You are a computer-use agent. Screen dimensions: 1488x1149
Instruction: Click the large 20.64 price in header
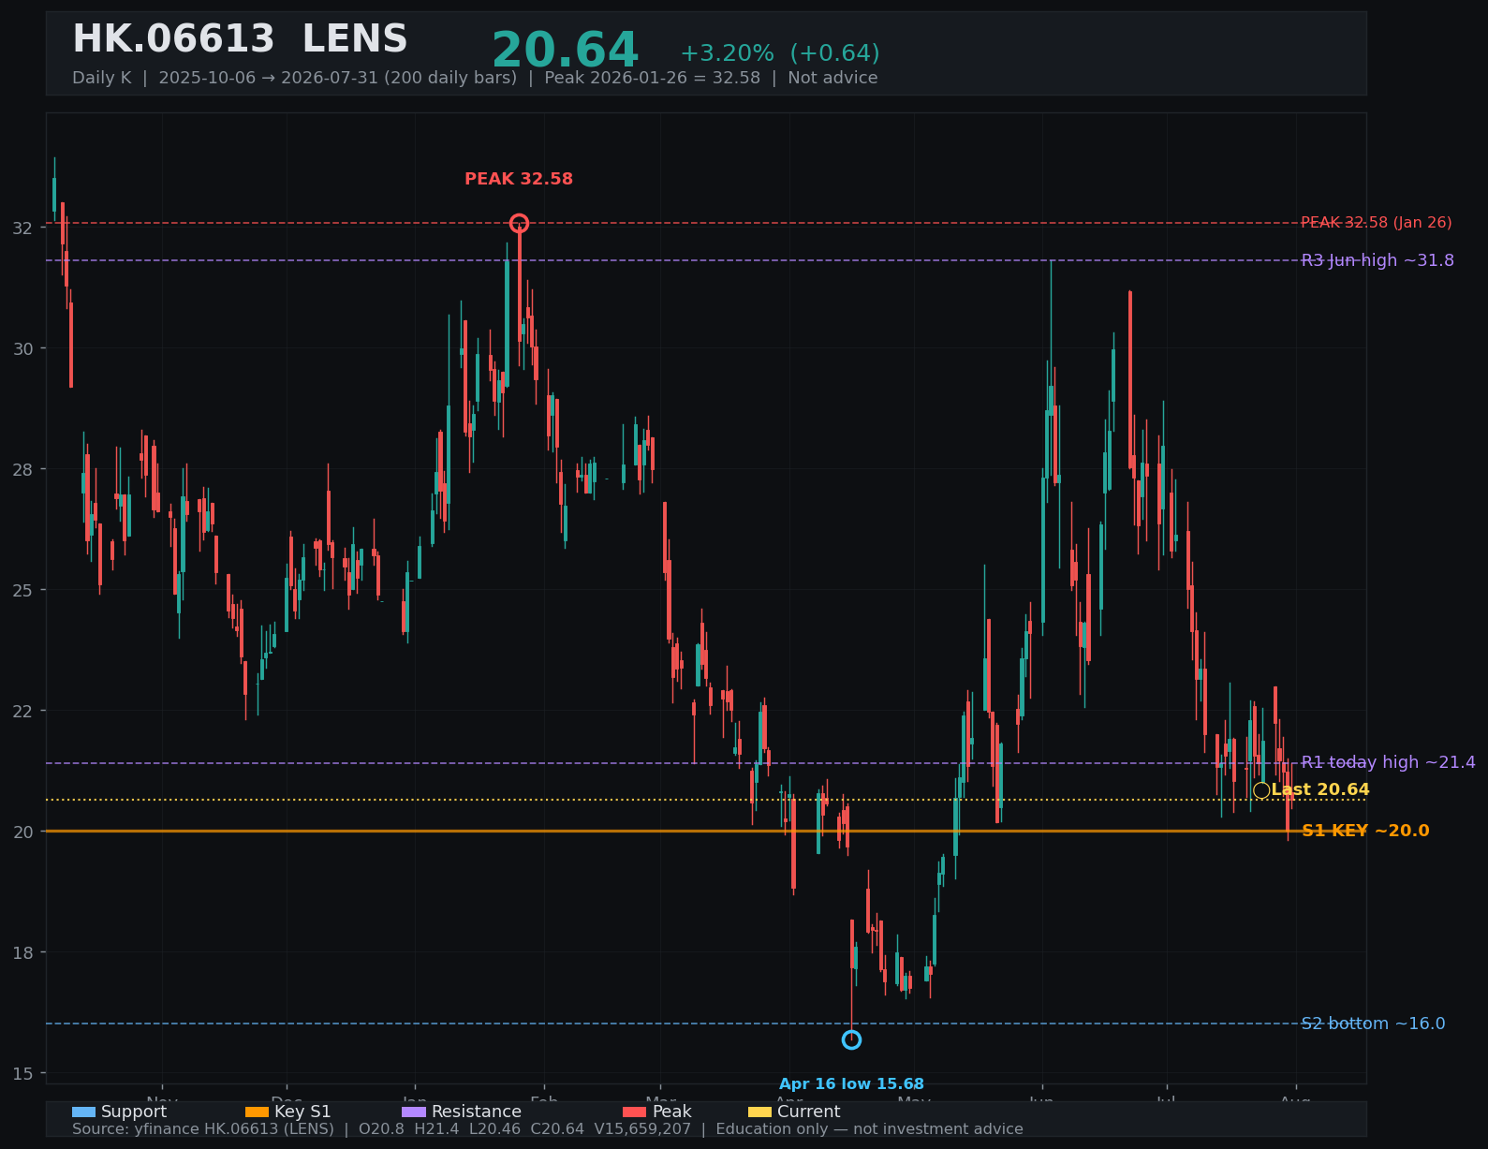pyautogui.click(x=565, y=51)
